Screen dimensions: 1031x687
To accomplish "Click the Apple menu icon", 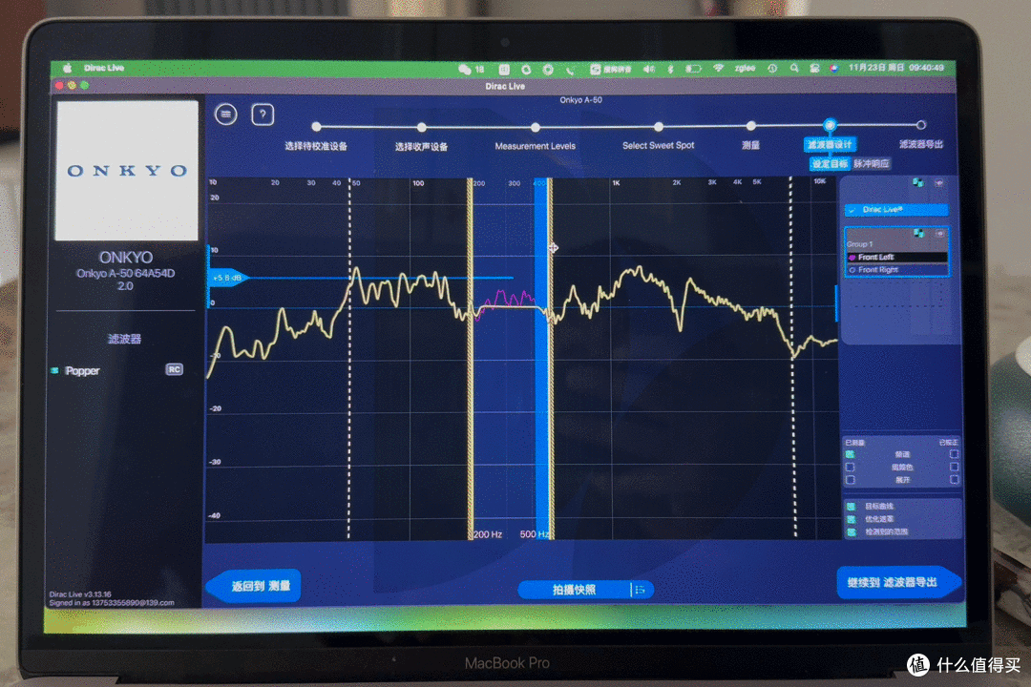I will 67,68.
